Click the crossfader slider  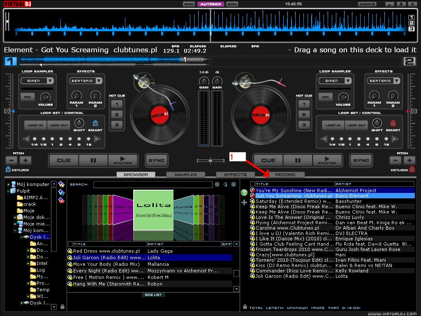coord(210,161)
